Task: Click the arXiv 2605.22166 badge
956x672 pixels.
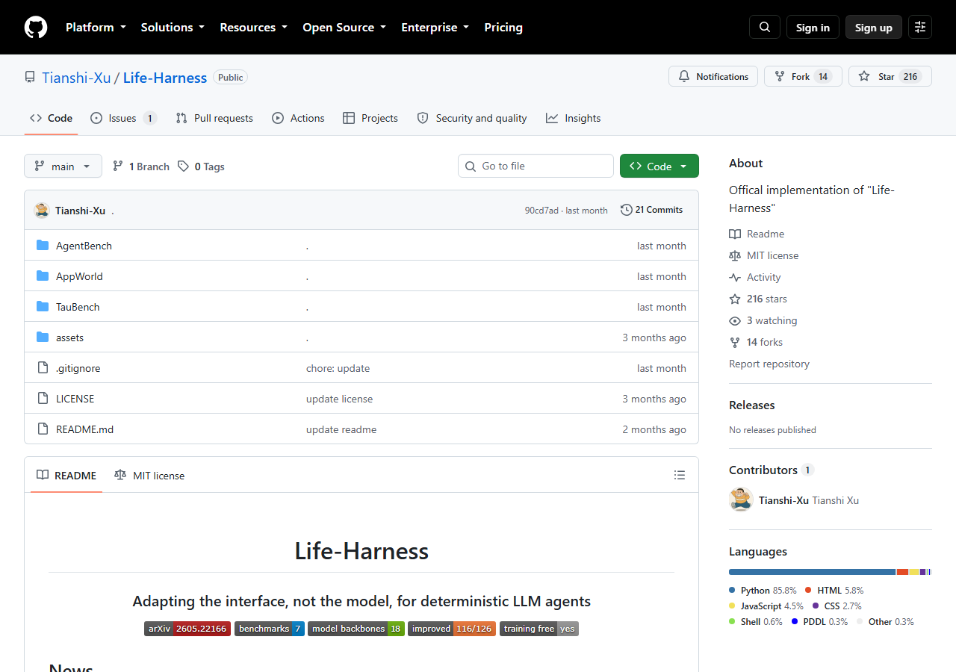Action: click(x=187, y=629)
